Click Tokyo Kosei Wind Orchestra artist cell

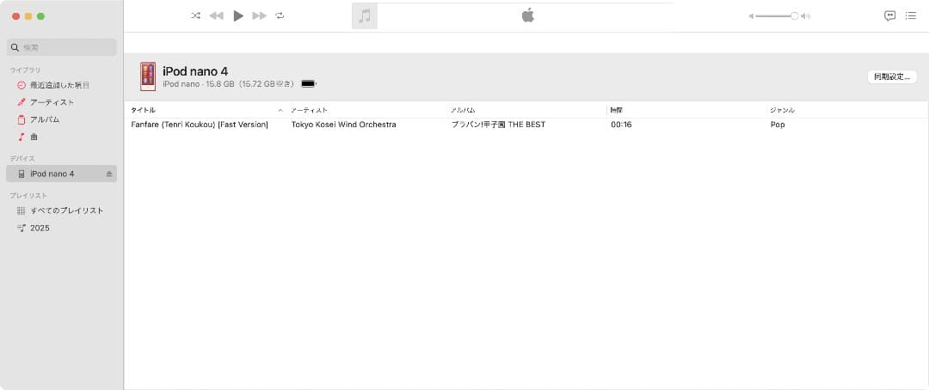click(x=343, y=125)
